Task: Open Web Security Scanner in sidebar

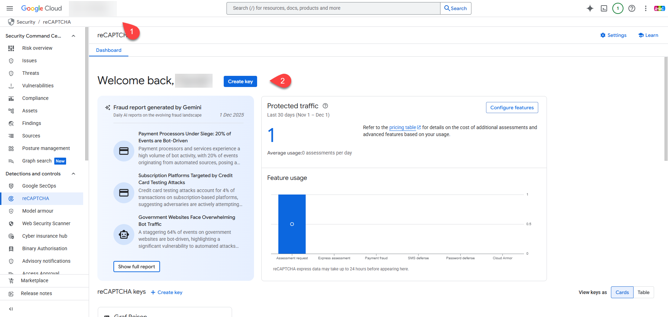Action: coord(46,223)
